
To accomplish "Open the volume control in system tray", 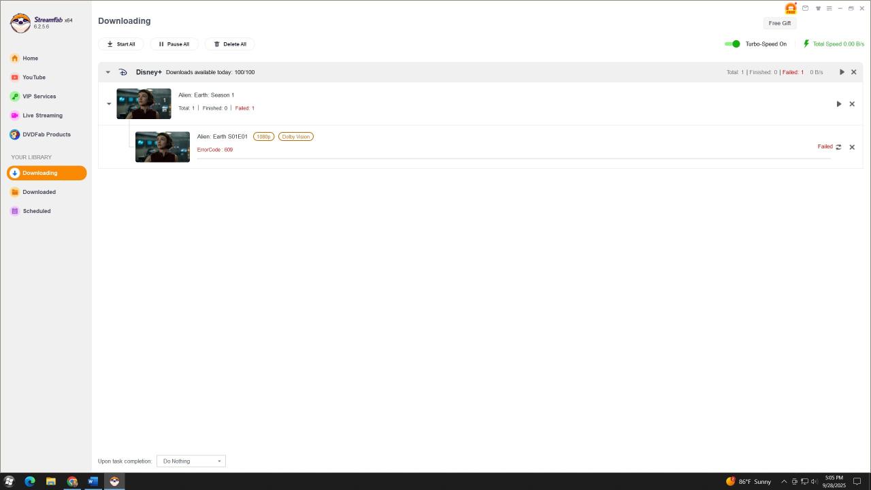I will coord(815,482).
